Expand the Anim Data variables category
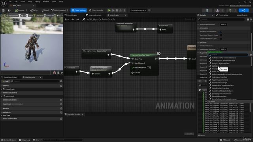 [2, 116]
